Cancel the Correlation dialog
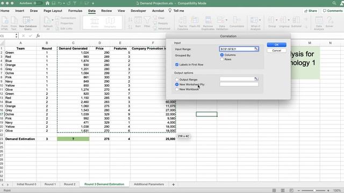 (x=276, y=50)
